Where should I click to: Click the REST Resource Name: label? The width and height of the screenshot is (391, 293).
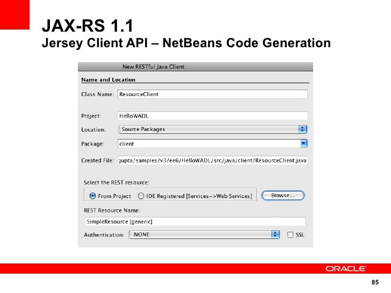pos(112,210)
